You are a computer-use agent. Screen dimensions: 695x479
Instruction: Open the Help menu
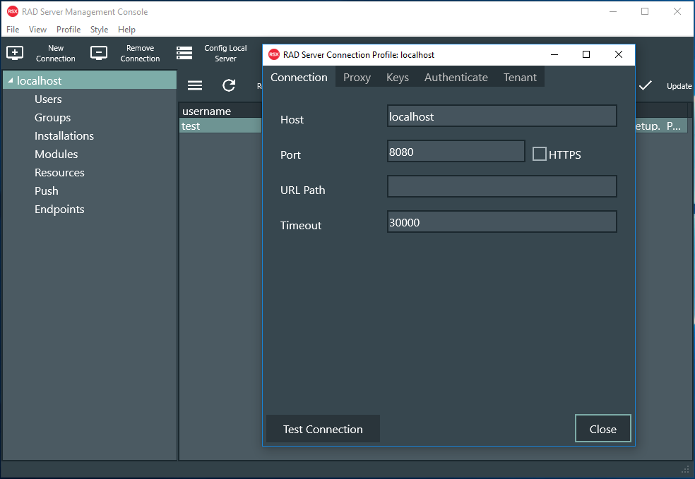coord(126,29)
